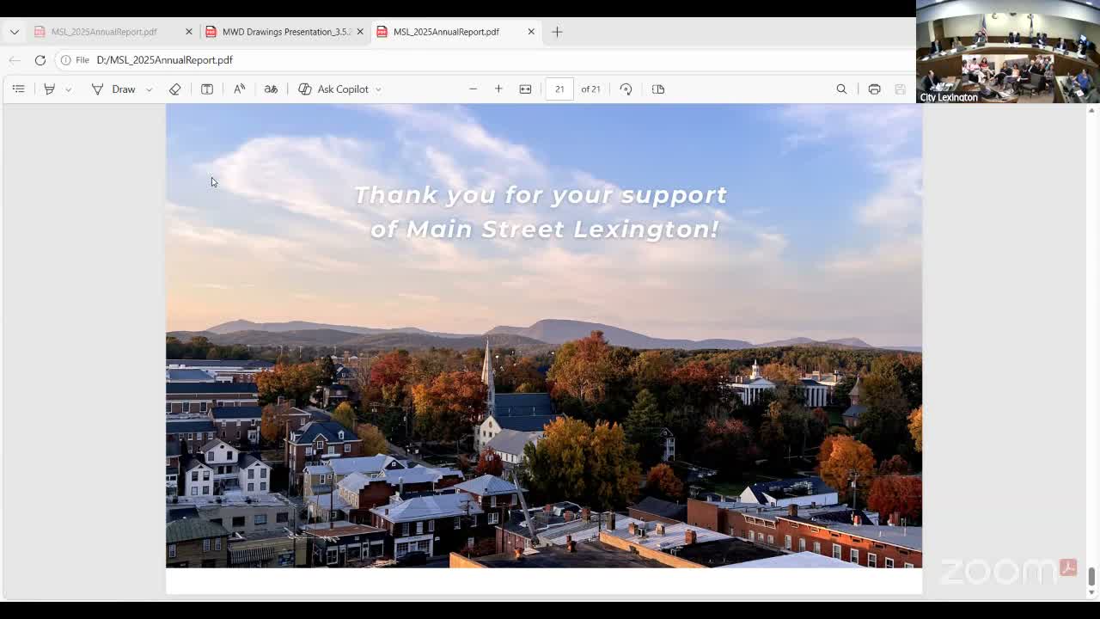
Task: Open the Ask Copilot dropdown arrow
Action: pyautogui.click(x=378, y=89)
